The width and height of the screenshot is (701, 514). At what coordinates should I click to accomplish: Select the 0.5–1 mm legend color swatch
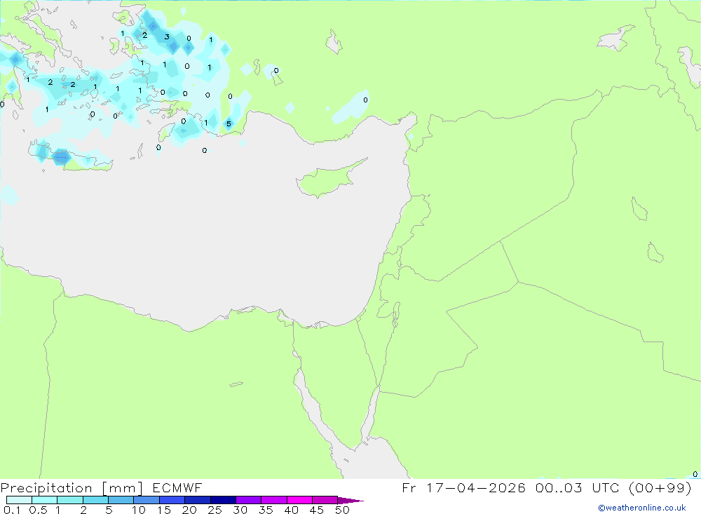[44, 500]
